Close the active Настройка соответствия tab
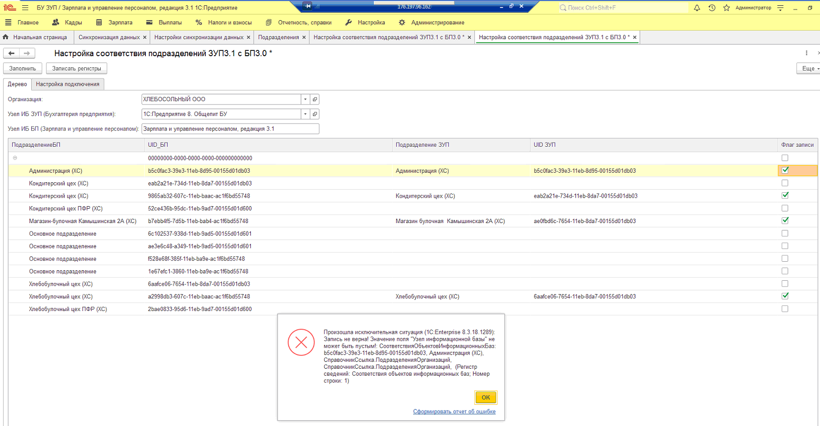Screen dimensions: 820x426 click(x=634, y=38)
